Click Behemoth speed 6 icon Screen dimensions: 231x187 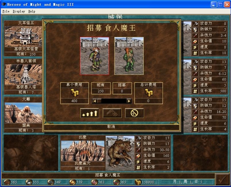pos(138,162)
